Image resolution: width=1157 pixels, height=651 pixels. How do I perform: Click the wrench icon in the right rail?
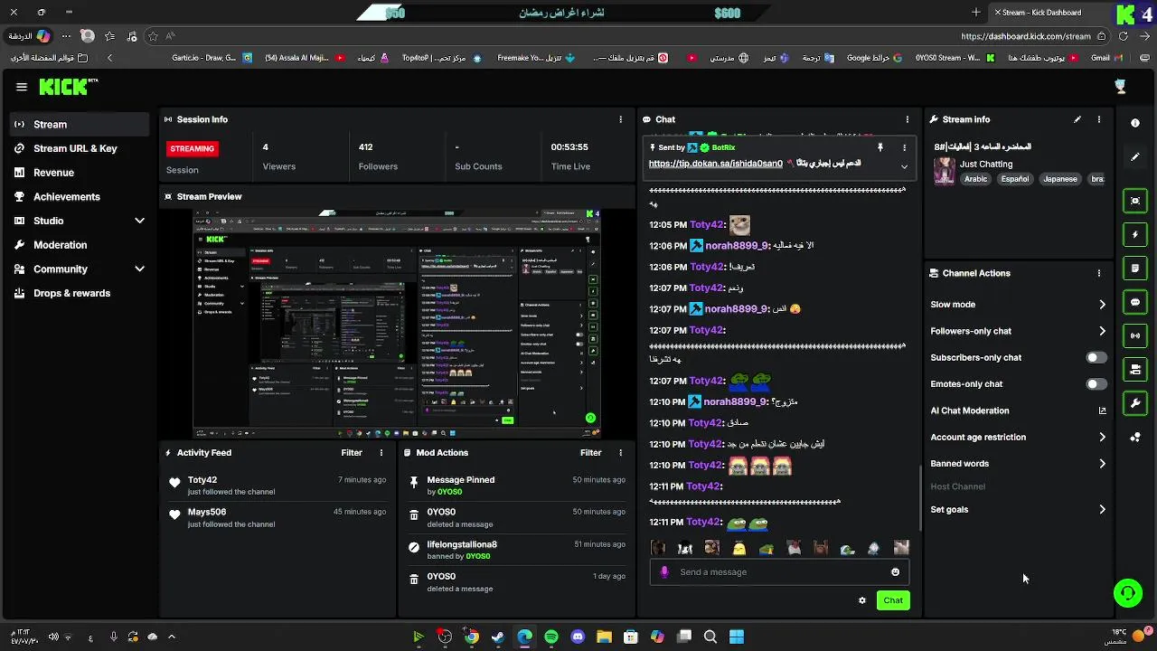pos(1135,403)
